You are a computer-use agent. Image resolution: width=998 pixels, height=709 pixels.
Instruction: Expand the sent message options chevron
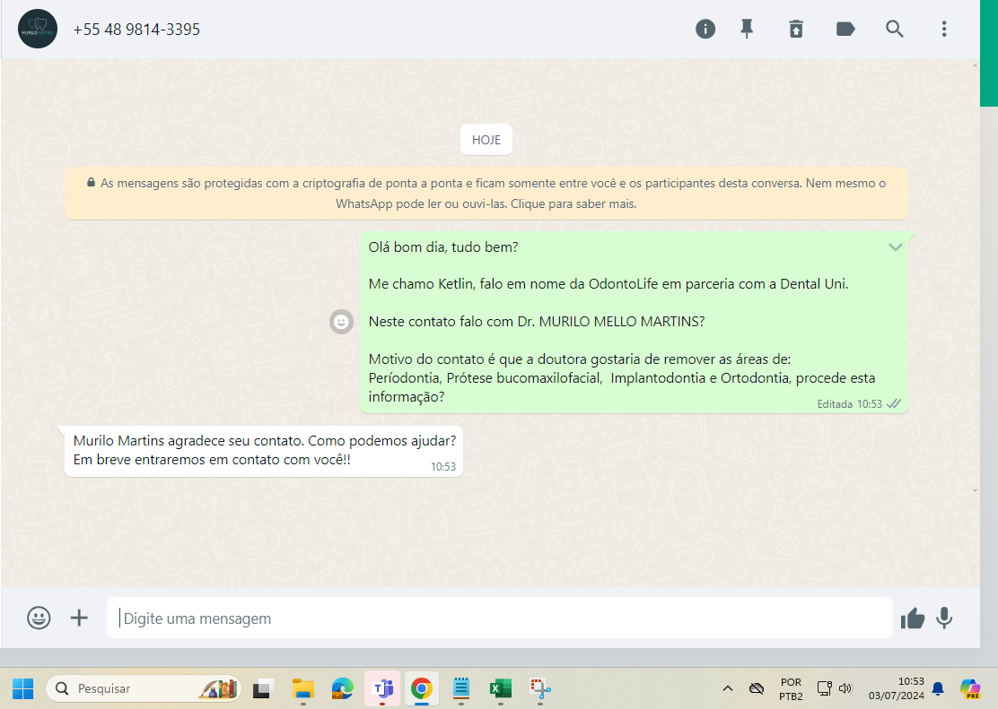click(x=896, y=247)
